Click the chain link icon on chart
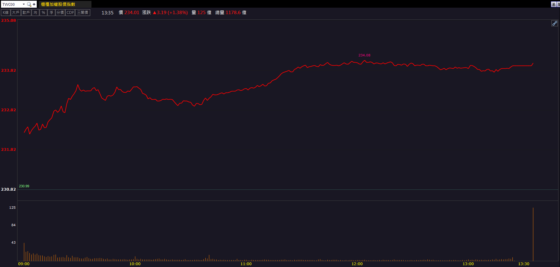 point(554,23)
